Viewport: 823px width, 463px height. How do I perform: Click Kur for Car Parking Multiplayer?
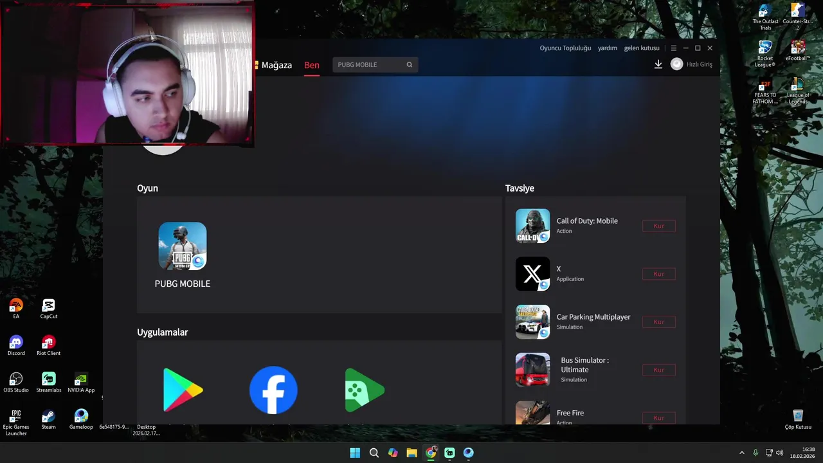658,322
